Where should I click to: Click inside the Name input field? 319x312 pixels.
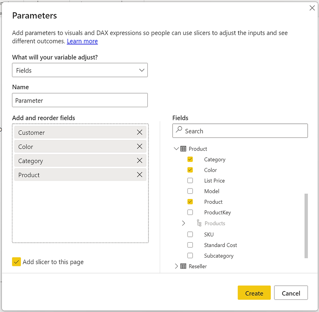tap(80, 100)
